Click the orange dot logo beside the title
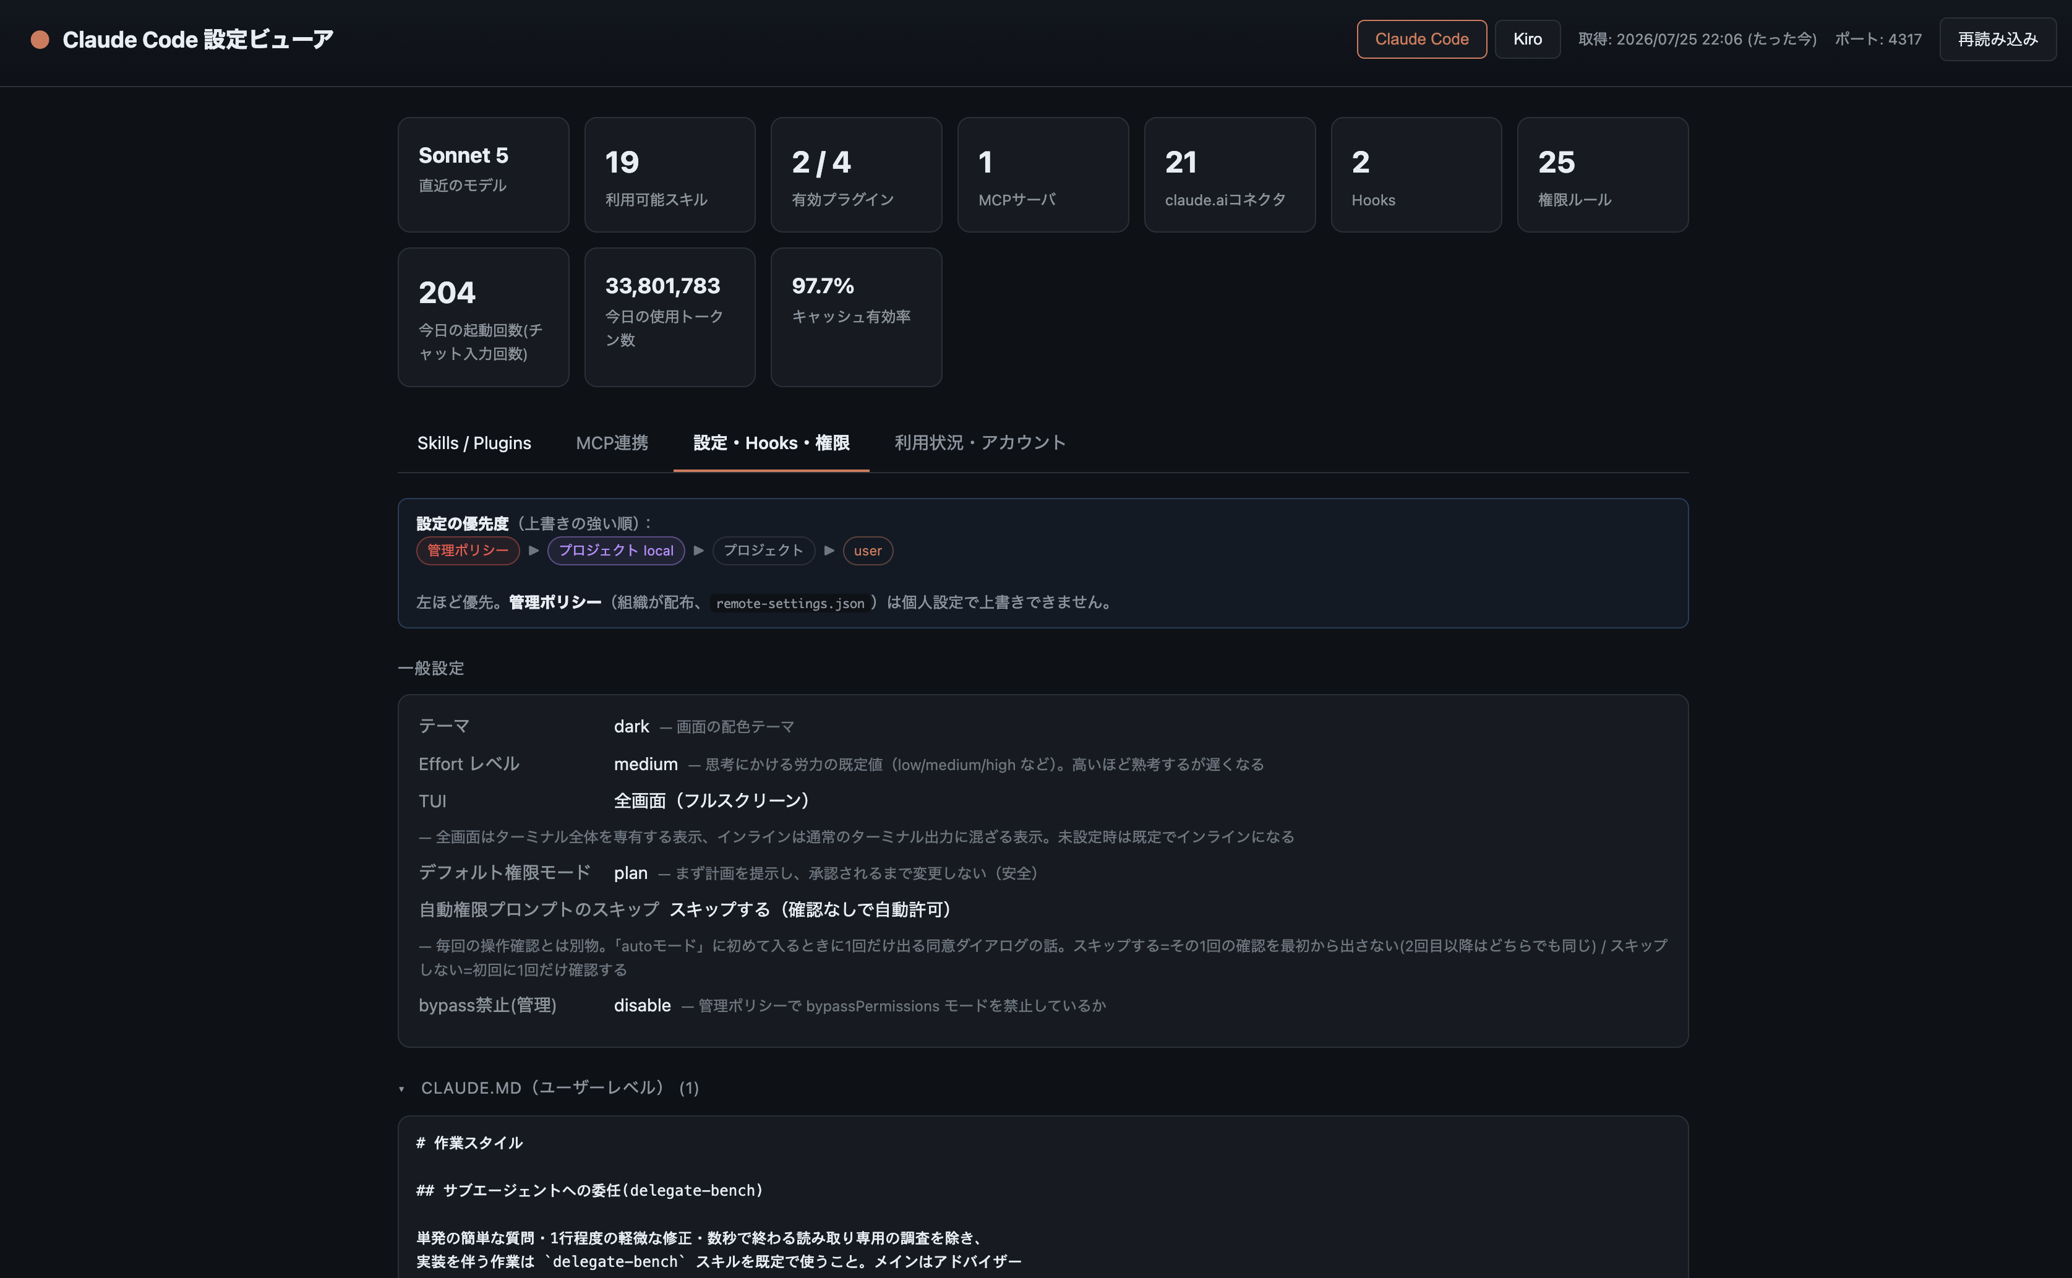The image size is (2072, 1278). [40, 40]
